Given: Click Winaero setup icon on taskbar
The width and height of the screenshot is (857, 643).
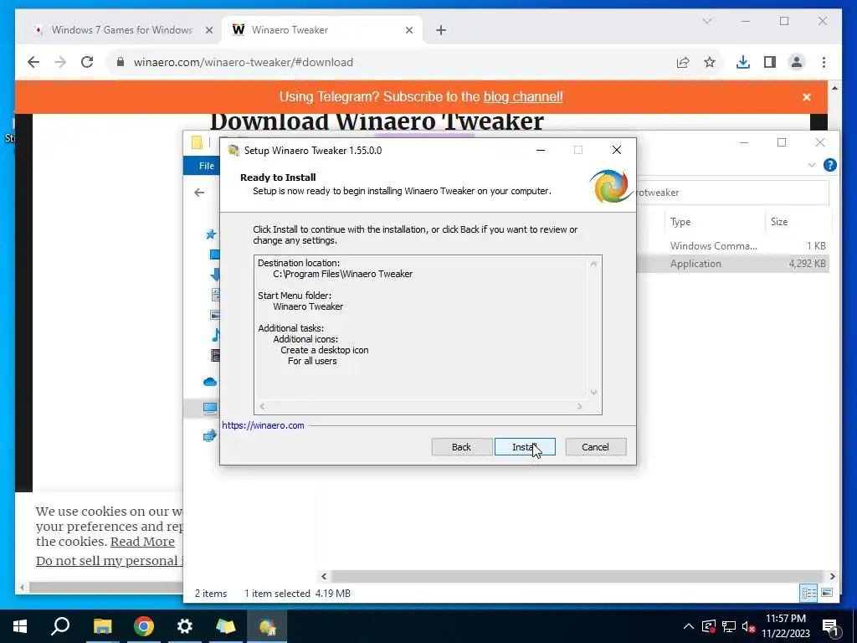Looking at the screenshot, I should (267, 626).
